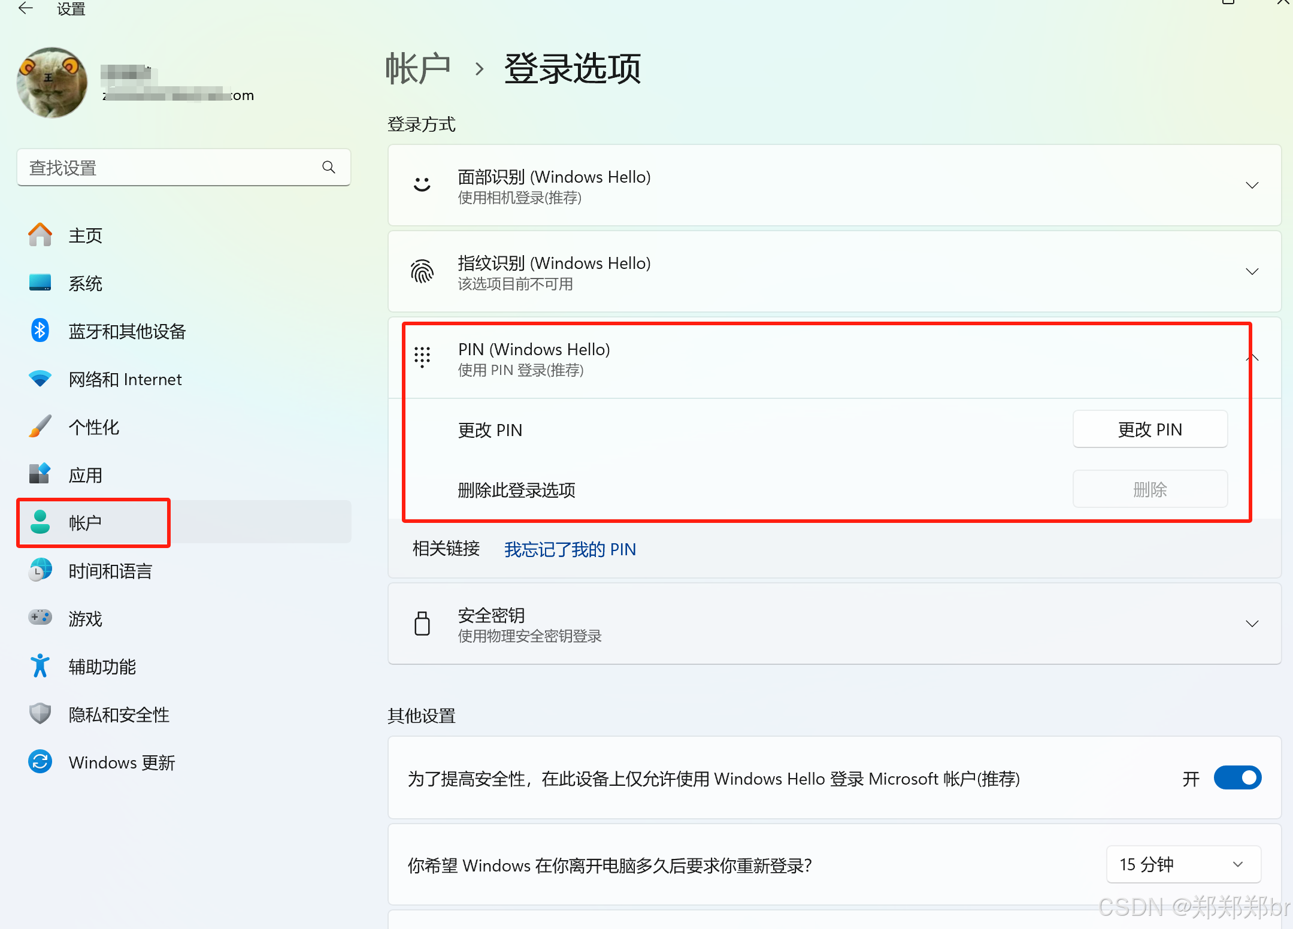Click the shield icon for 隐私和安全性
Screen dimensions: 1293x929
coord(40,714)
